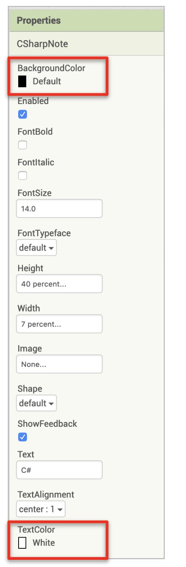Open the FontTypeface dropdown

(36, 248)
